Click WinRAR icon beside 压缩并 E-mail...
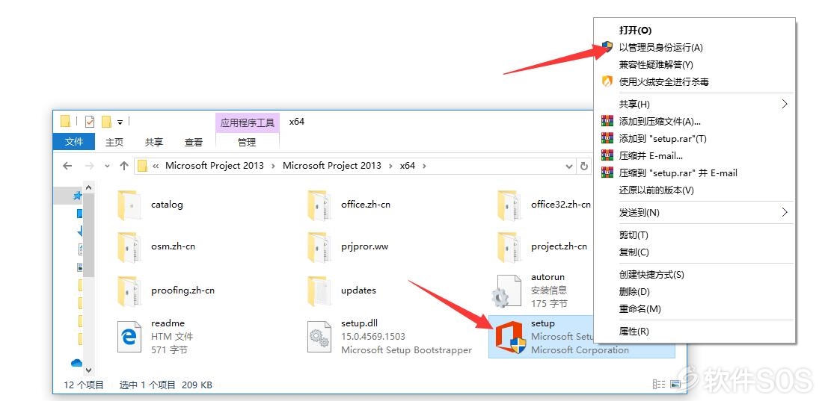 coord(607,155)
